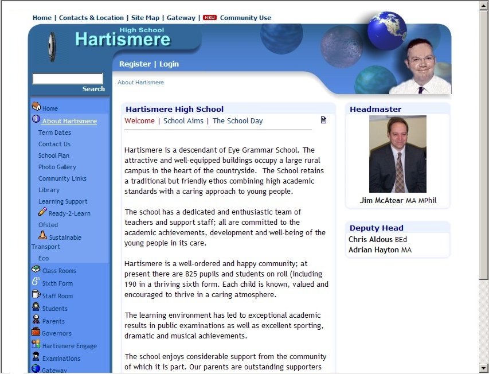
Task: Click the Register link
Action: click(x=135, y=64)
